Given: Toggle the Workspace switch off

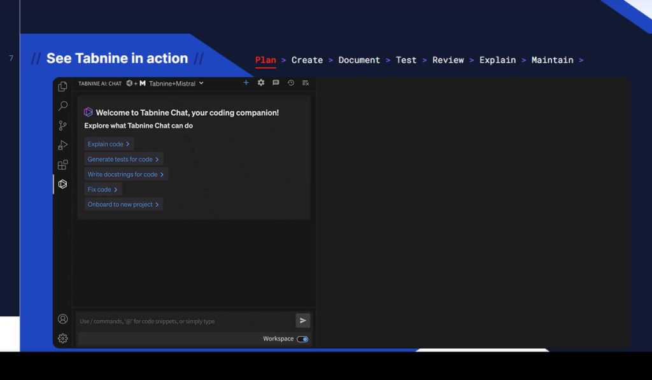Looking at the screenshot, I should pos(302,339).
